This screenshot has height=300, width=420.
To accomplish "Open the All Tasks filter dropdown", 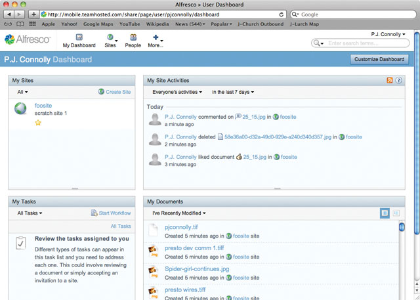I will click(x=30, y=213).
